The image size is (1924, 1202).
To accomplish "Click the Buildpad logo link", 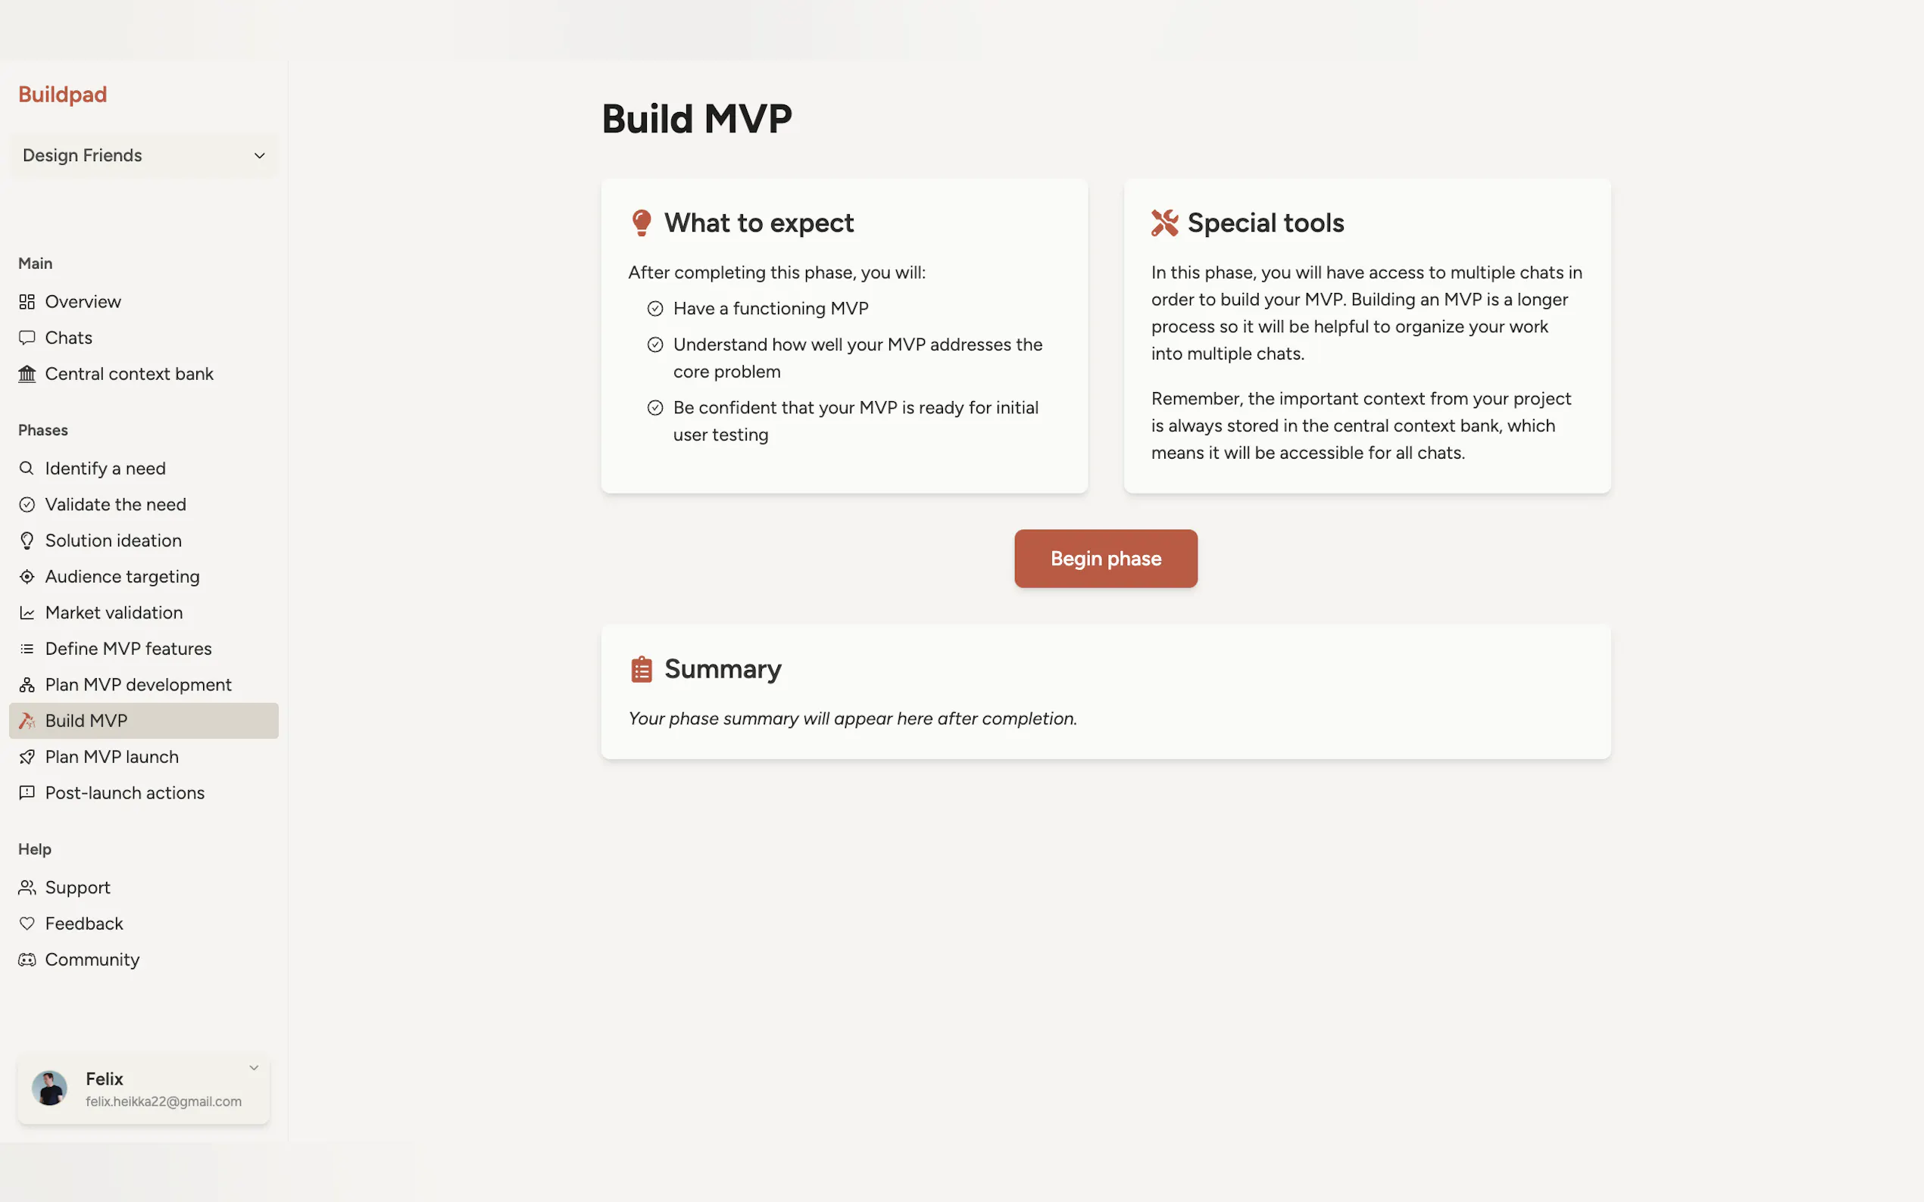I will (63, 95).
